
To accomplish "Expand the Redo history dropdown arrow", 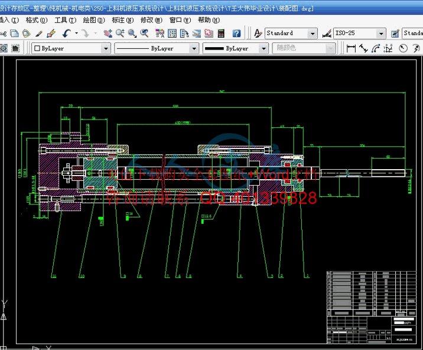I will pyautogui.click(x=95, y=34).
